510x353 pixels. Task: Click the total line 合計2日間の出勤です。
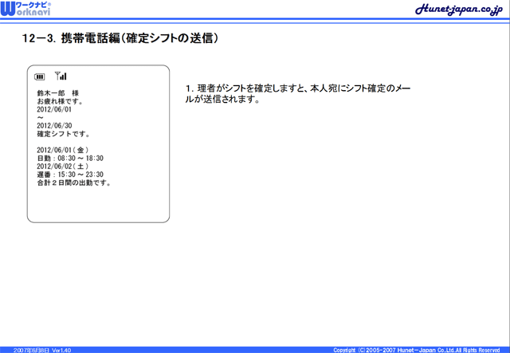pos(73,182)
